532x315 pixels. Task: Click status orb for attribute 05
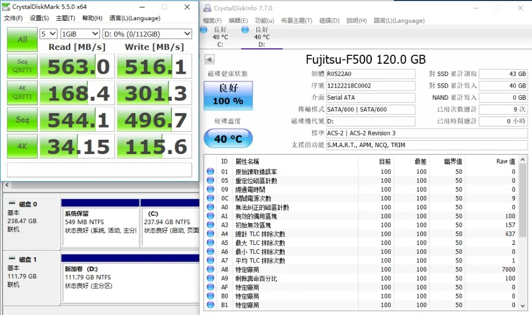click(210, 181)
